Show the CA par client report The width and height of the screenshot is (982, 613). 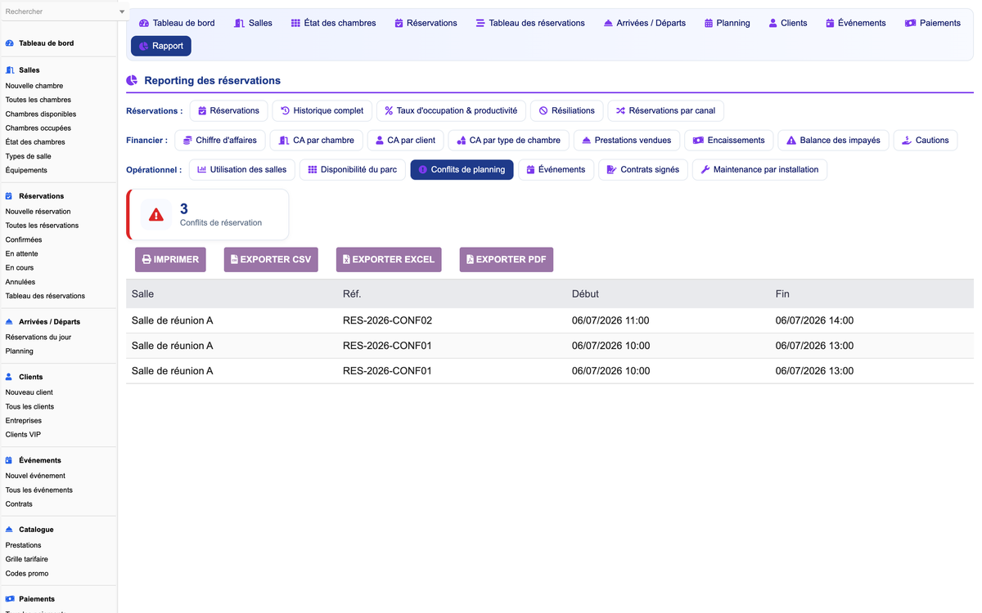pos(406,141)
